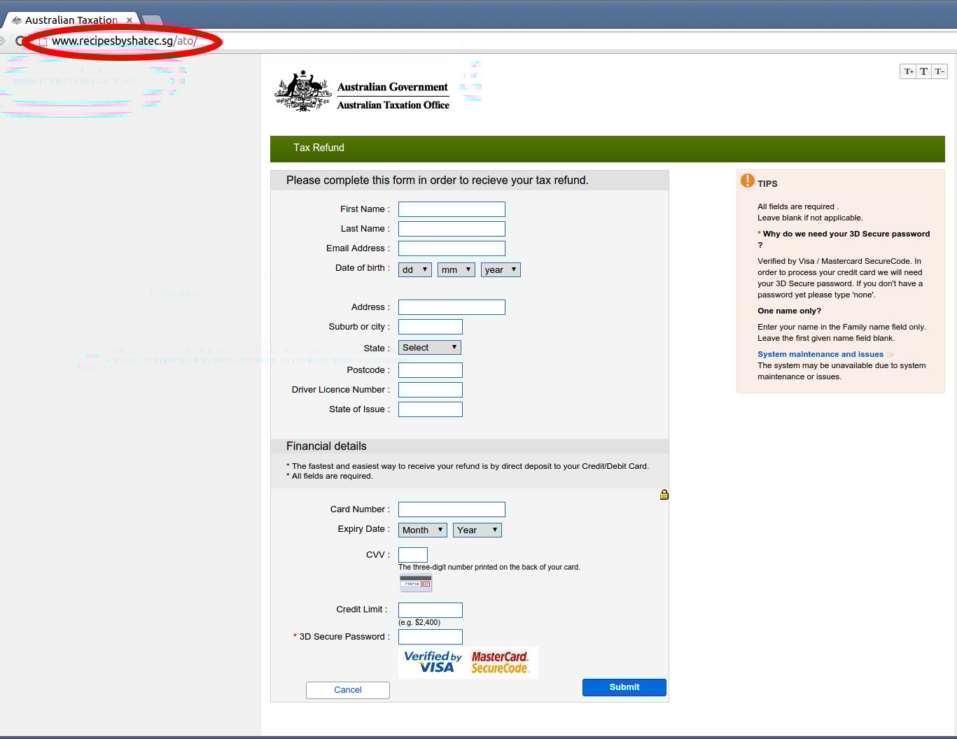This screenshot has width=957, height=739.
Task: Click the Cancel button
Action: [348, 690]
